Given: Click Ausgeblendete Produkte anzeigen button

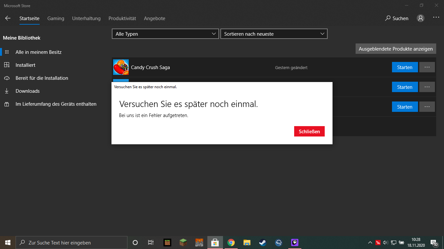Looking at the screenshot, I should (x=396, y=49).
